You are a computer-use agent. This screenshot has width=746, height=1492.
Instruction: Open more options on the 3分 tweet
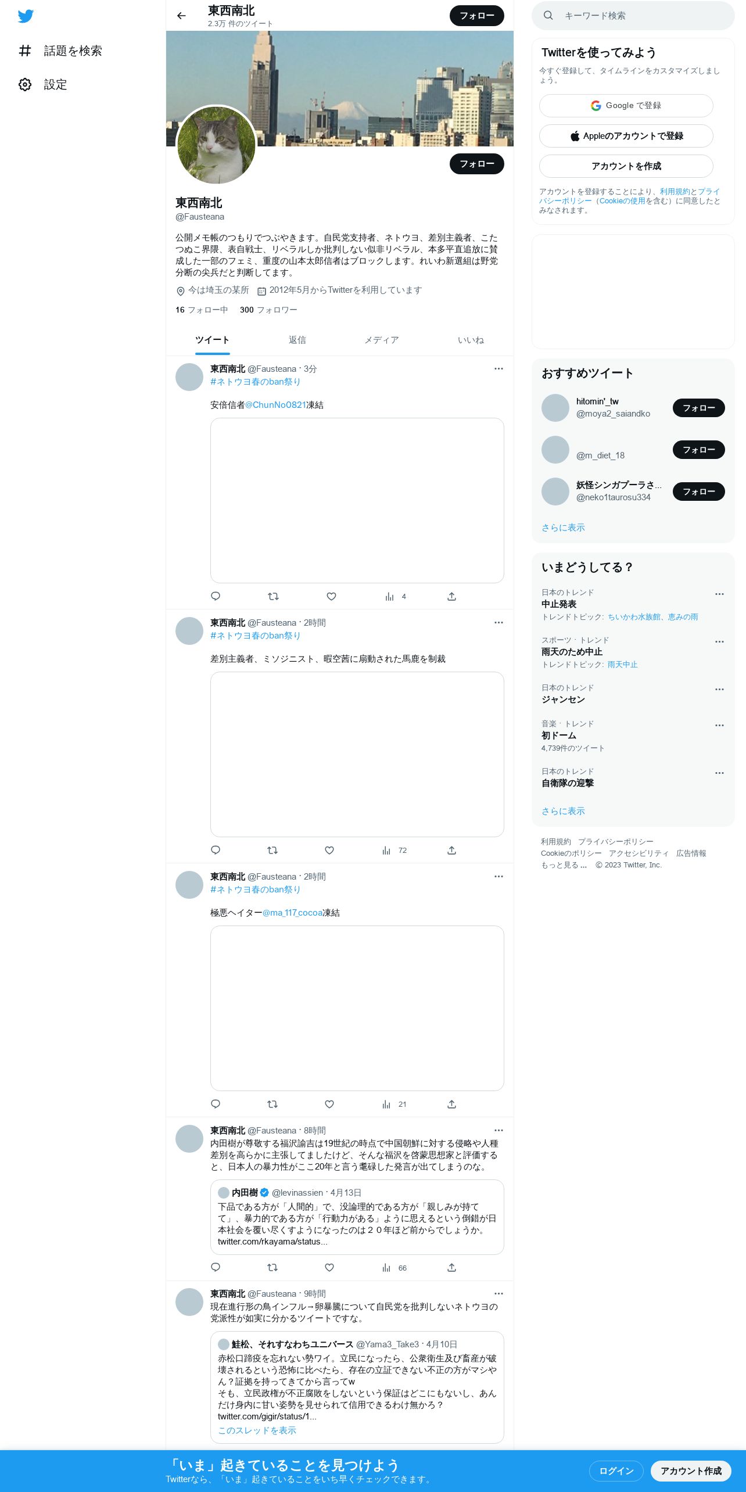(x=498, y=368)
